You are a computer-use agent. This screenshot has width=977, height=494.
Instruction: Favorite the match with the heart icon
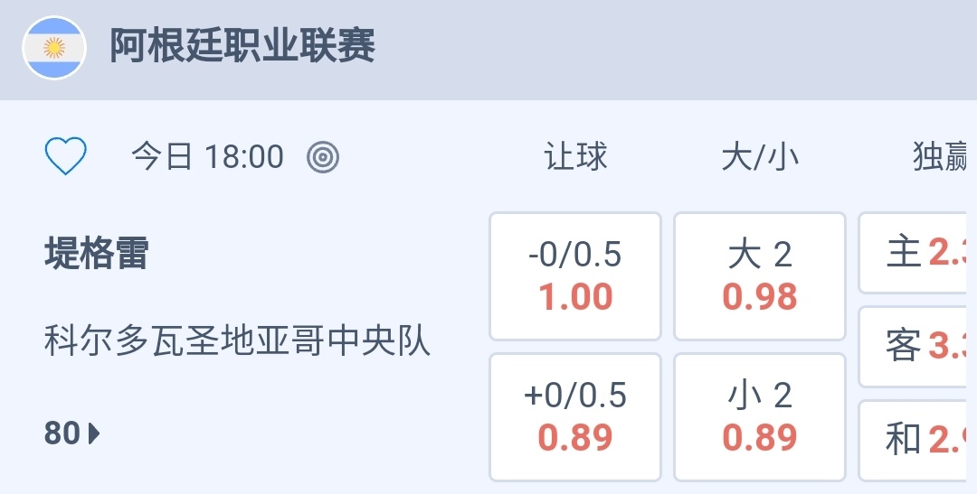pyautogui.click(x=66, y=157)
